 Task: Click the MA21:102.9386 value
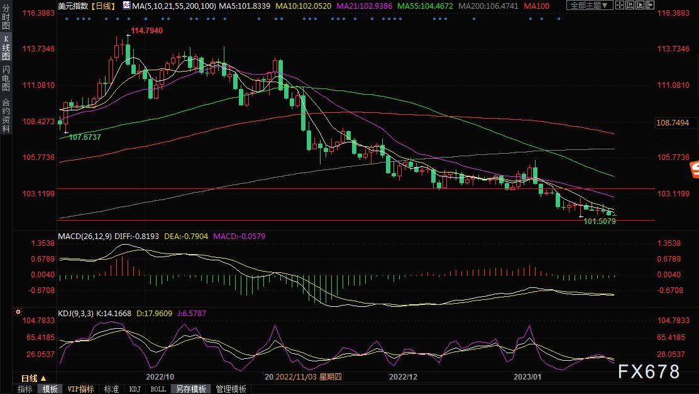(364, 6)
